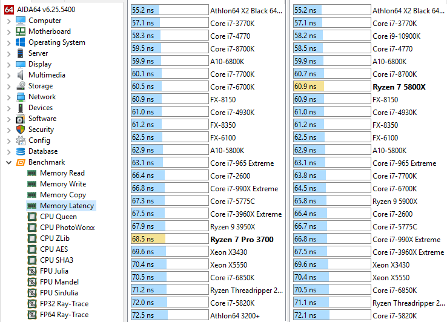447x322 pixels.
Task: Expand the Software tree node
Action: point(9,119)
